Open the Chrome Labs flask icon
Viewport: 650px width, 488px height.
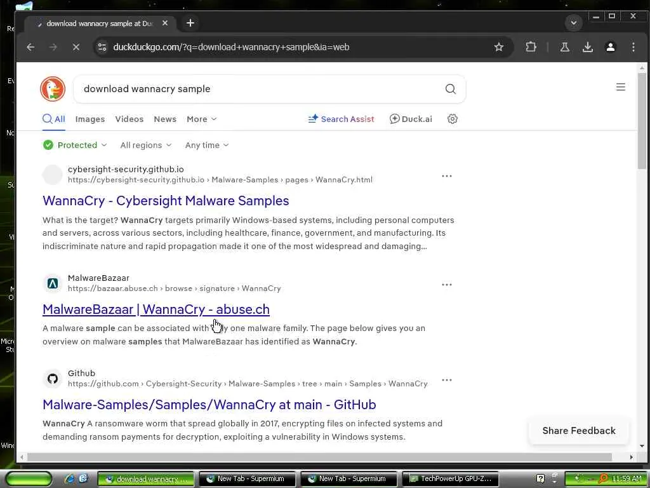(564, 47)
